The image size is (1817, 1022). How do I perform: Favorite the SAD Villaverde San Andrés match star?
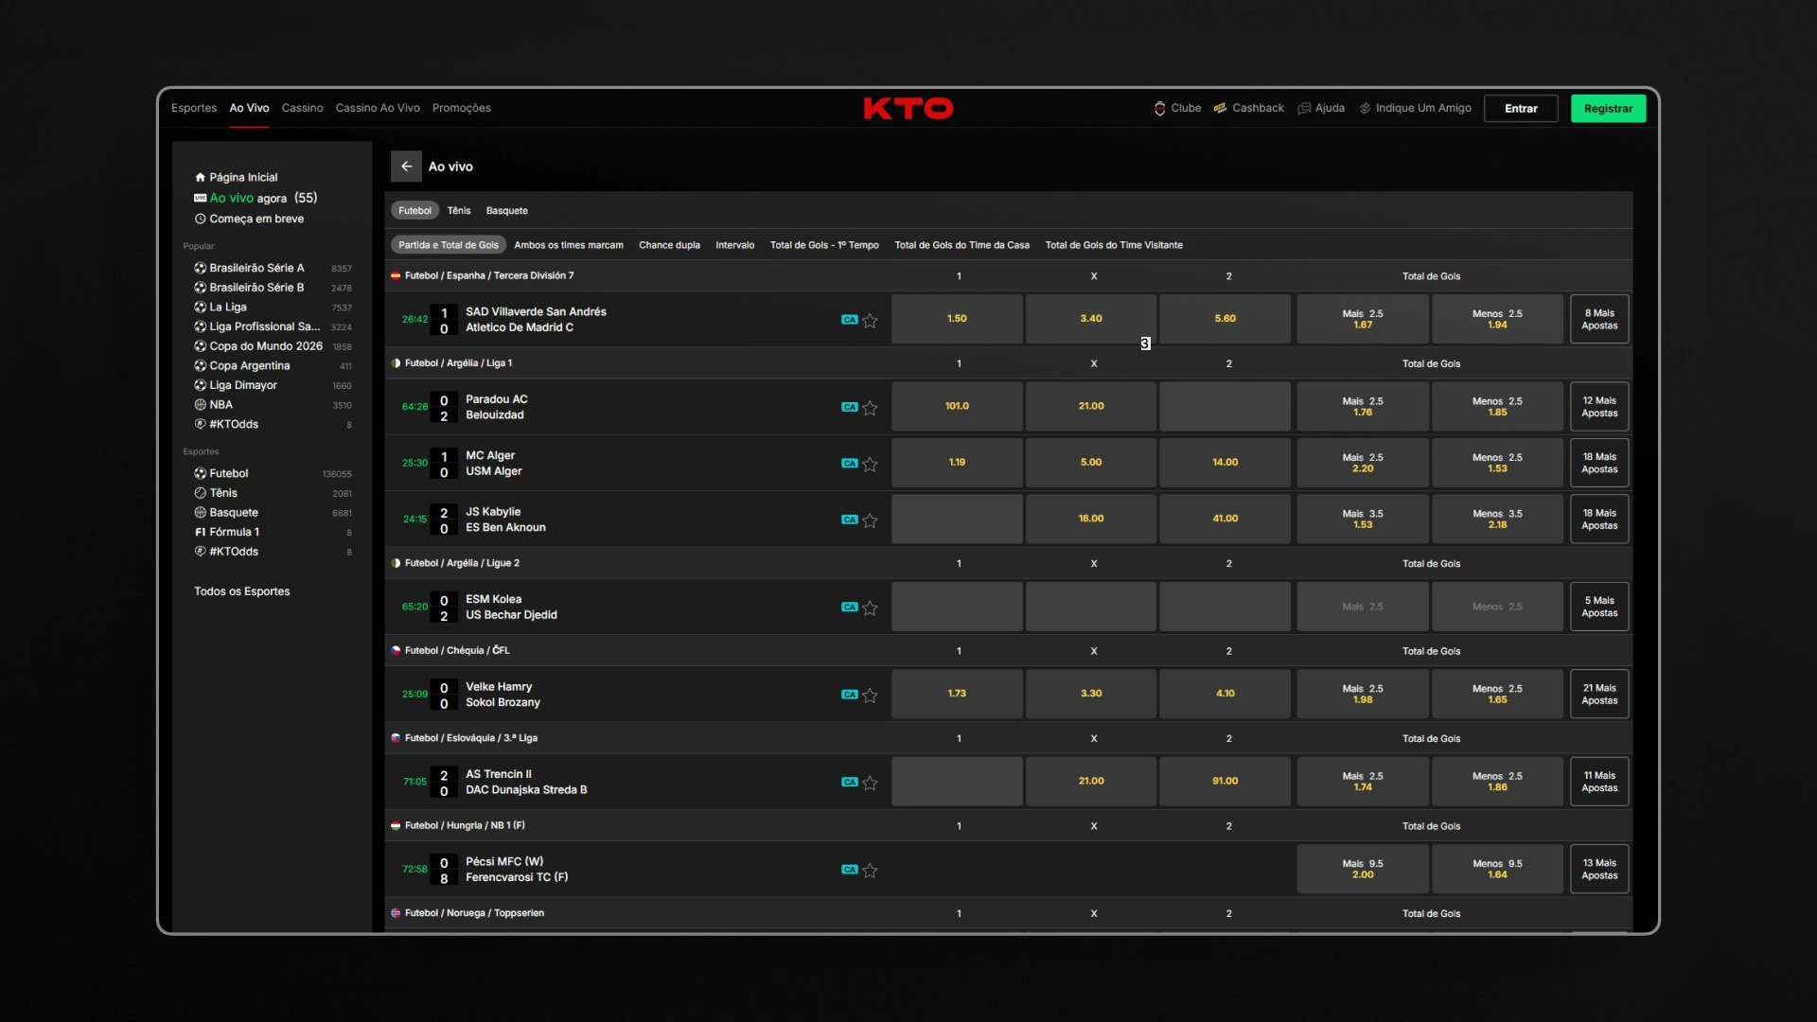pos(870,320)
